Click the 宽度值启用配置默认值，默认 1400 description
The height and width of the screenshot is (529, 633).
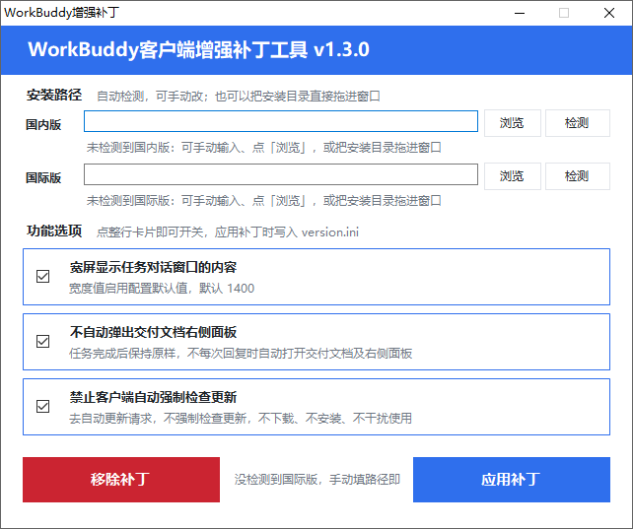[x=162, y=289]
